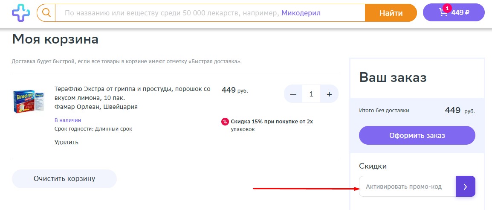Click the Итого без доставки label

point(384,111)
